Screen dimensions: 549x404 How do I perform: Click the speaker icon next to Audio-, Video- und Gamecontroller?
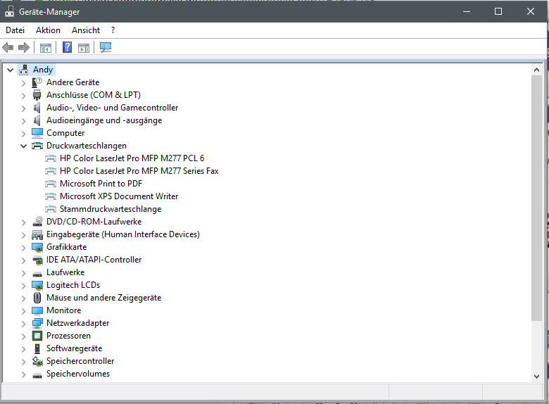[37, 108]
